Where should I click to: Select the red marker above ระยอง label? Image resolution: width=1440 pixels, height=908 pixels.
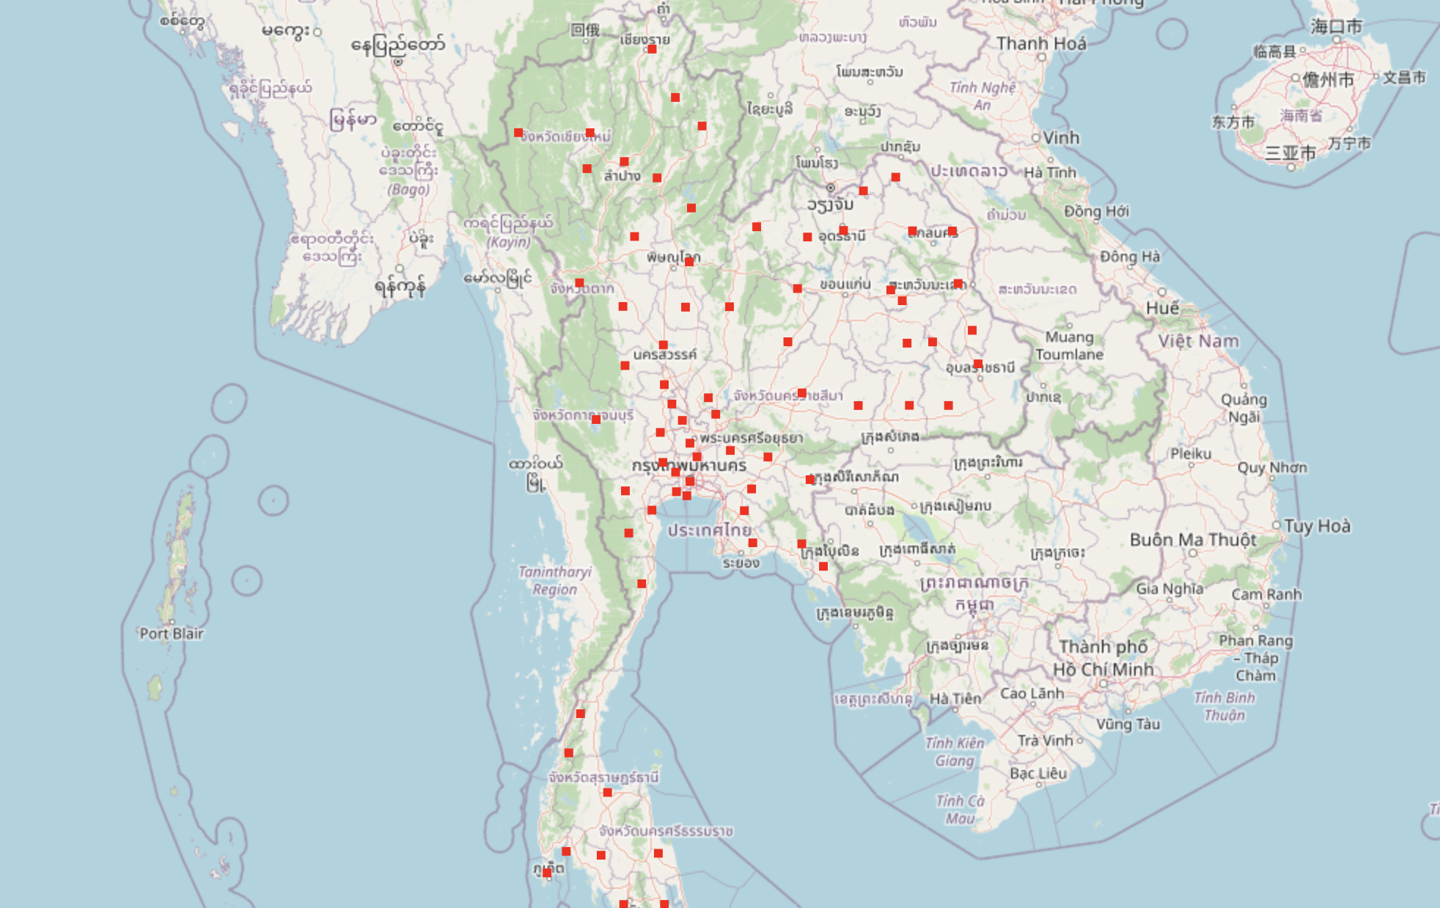[753, 543]
